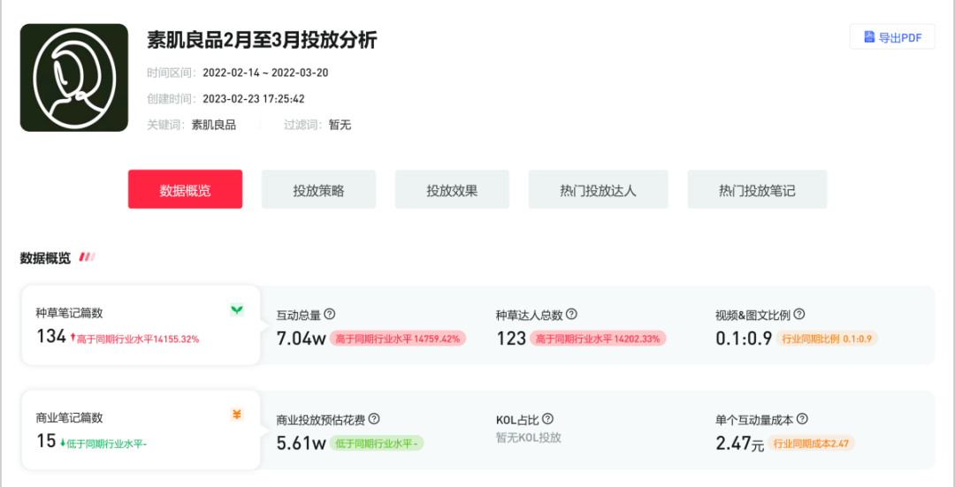Click the green sprout icon in 种草笔记篇数 card

(237, 309)
